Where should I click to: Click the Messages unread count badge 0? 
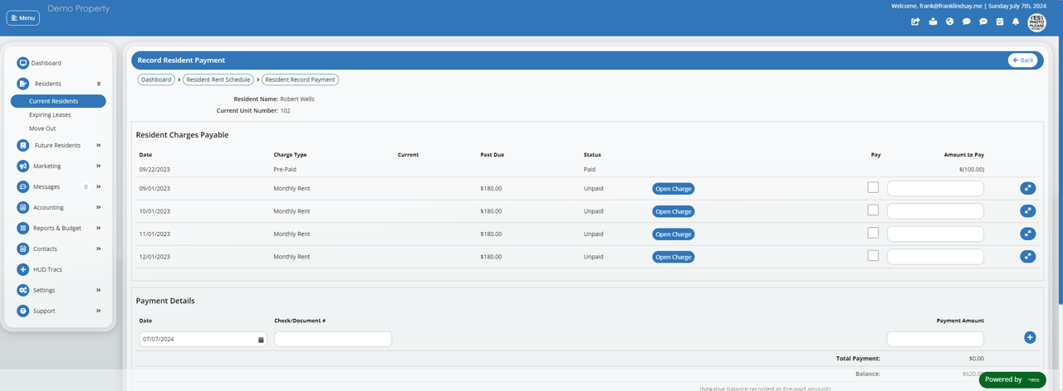[x=86, y=187]
